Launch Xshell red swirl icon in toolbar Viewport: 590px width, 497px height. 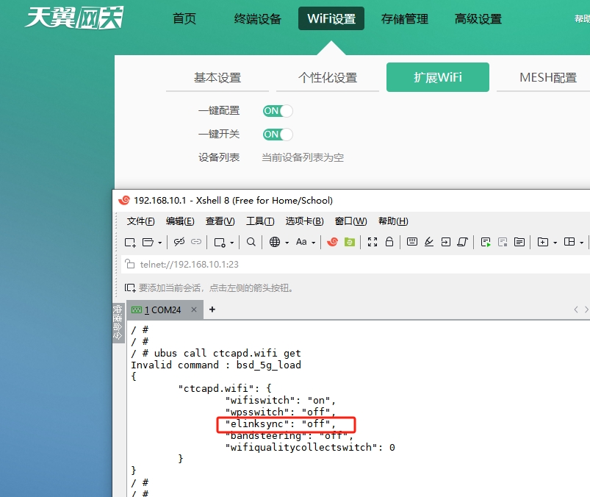coord(333,242)
